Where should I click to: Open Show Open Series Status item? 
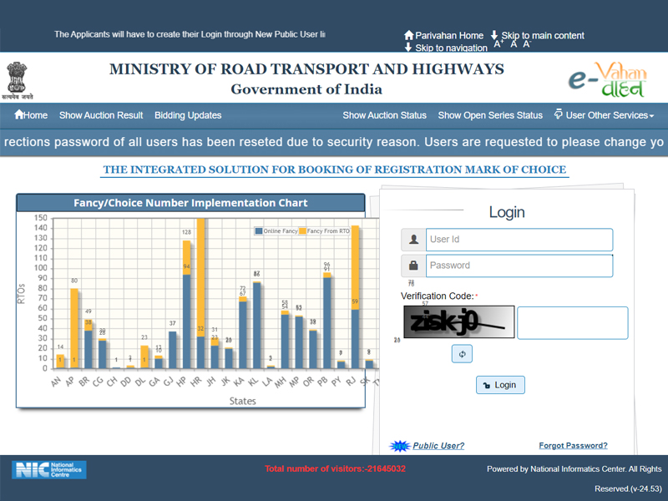tap(490, 115)
